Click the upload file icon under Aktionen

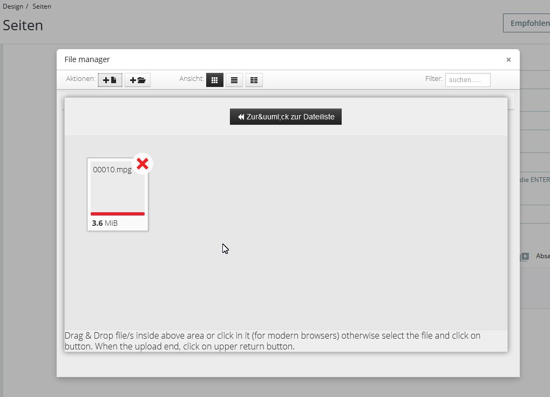click(110, 80)
